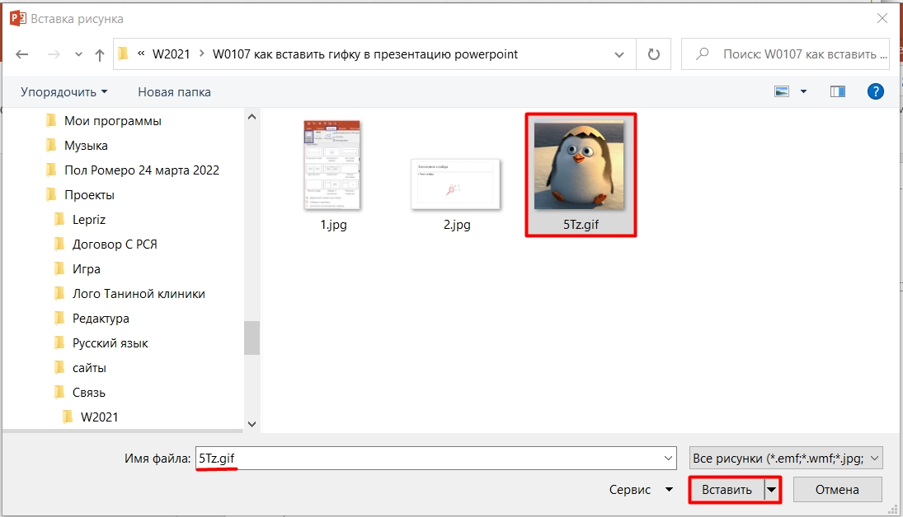This screenshot has width=903, height=517.
Task: Select the Игра folder
Action: click(x=87, y=269)
